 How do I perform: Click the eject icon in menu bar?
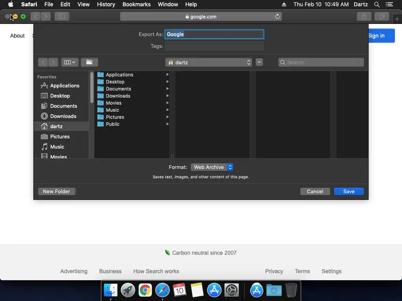coord(284,4)
